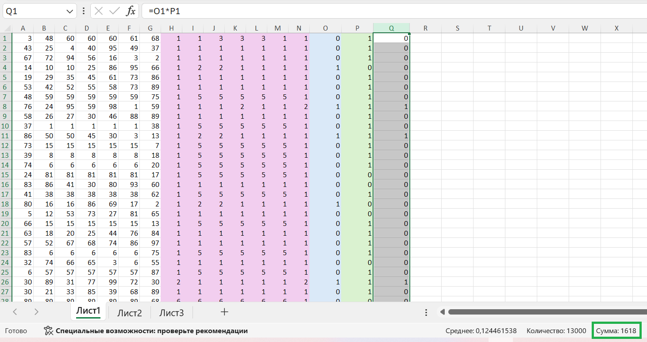Click next sheet navigation arrow
The width and height of the screenshot is (647, 342).
pyautogui.click(x=36, y=312)
